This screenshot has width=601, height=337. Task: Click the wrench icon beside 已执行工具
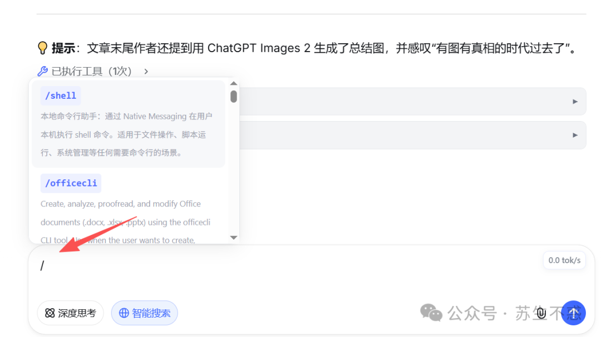[x=42, y=71]
